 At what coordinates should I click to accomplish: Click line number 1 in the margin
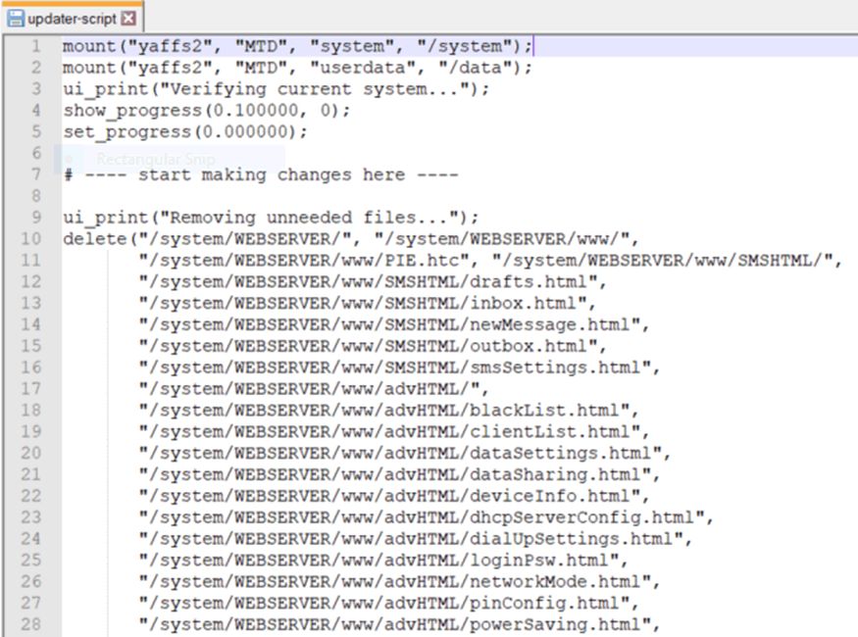tap(35, 46)
